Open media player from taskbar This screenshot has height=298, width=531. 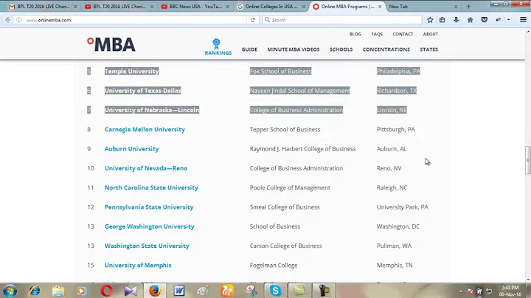82,291
